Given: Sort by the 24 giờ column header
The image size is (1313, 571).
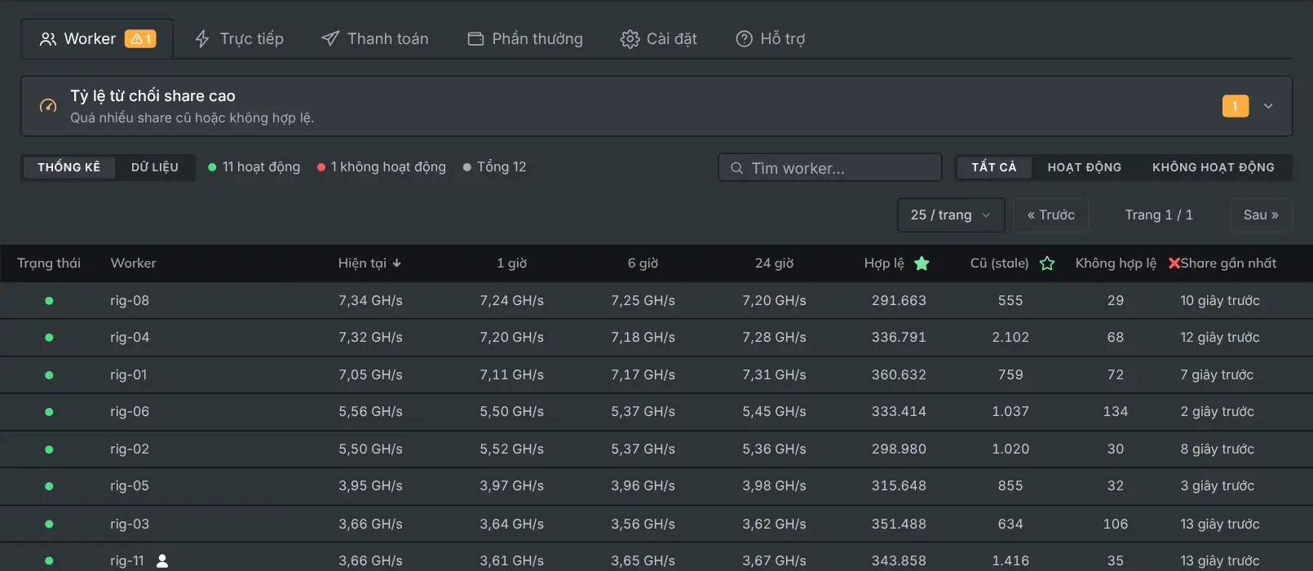Looking at the screenshot, I should tap(774, 263).
